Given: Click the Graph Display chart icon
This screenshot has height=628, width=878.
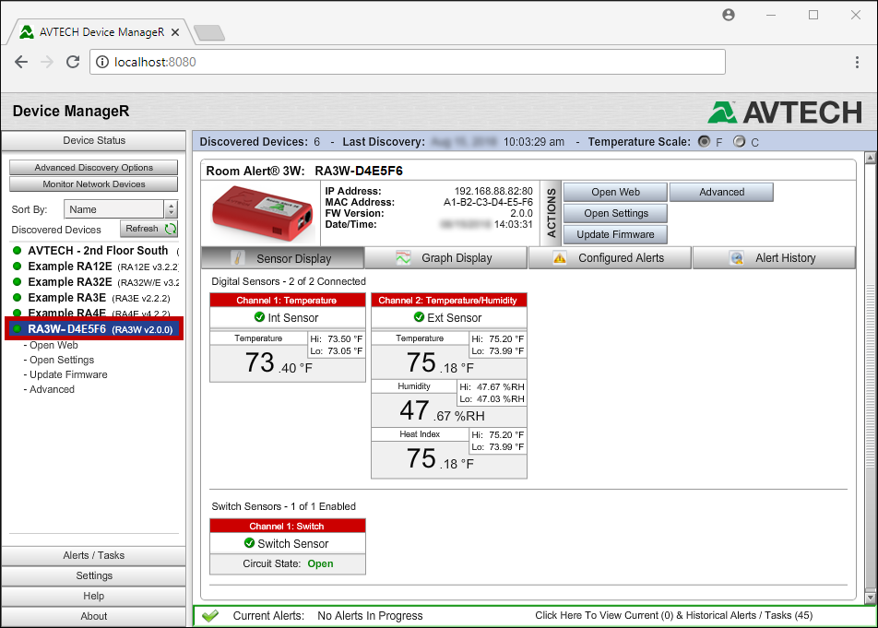Looking at the screenshot, I should click(x=403, y=258).
